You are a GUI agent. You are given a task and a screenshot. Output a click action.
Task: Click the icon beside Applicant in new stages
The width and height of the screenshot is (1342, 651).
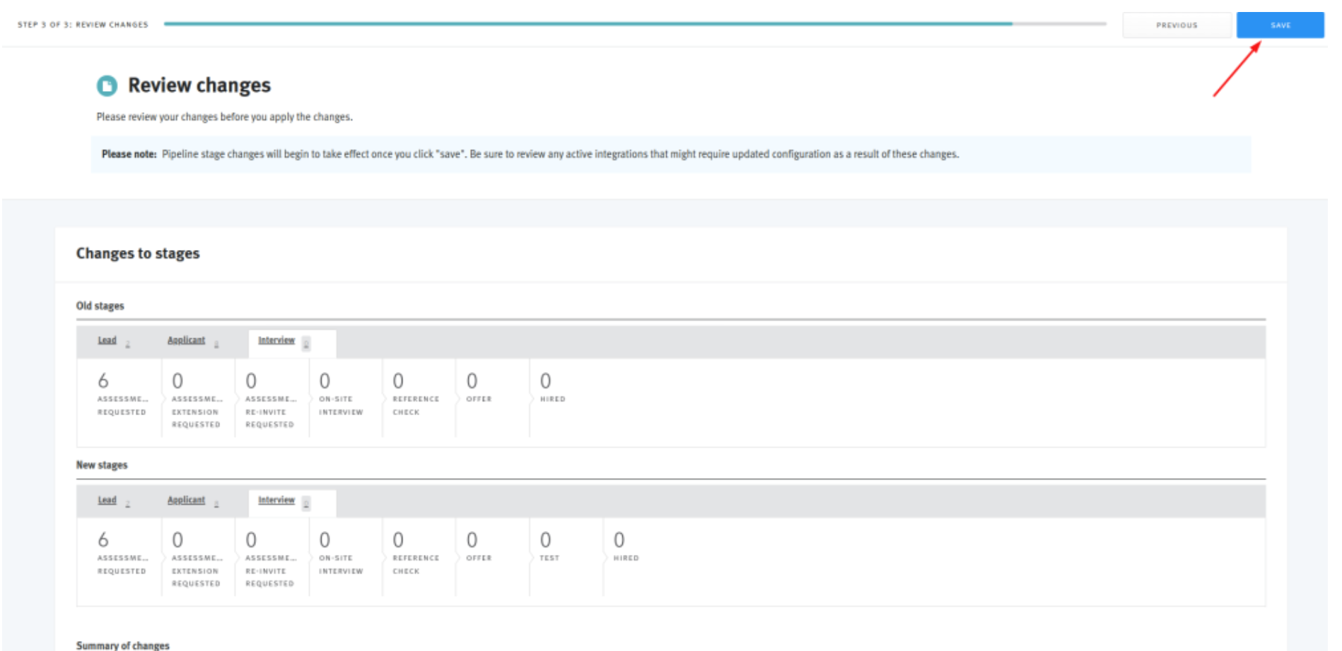tap(217, 503)
